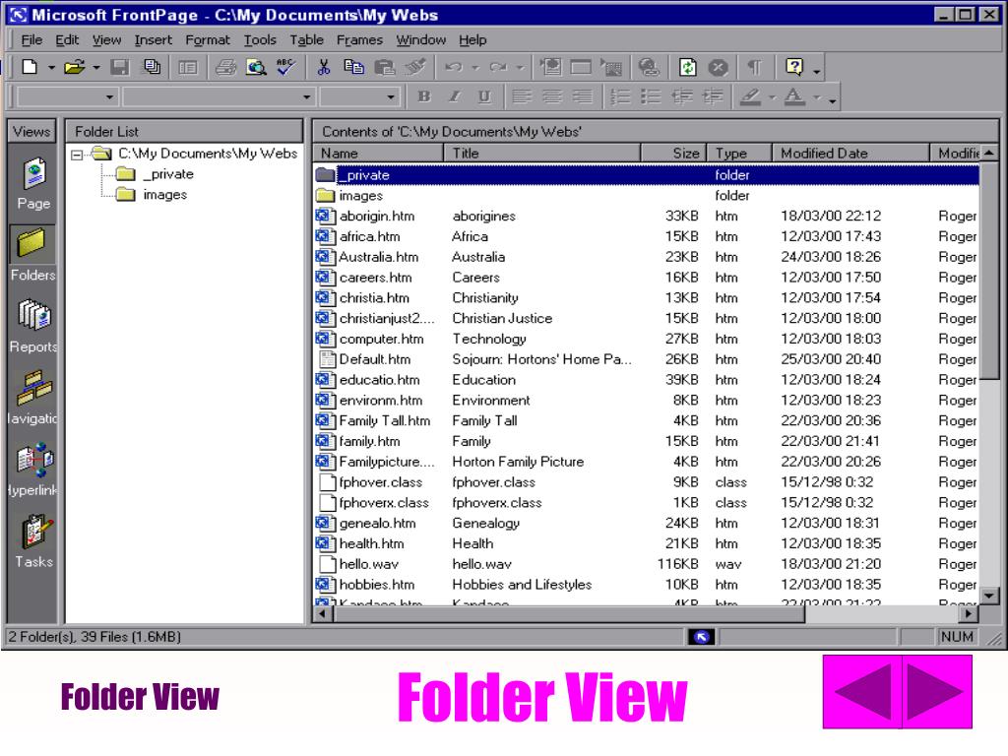
Task: Sort by the Type column header
Action: pyautogui.click(x=739, y=153)
